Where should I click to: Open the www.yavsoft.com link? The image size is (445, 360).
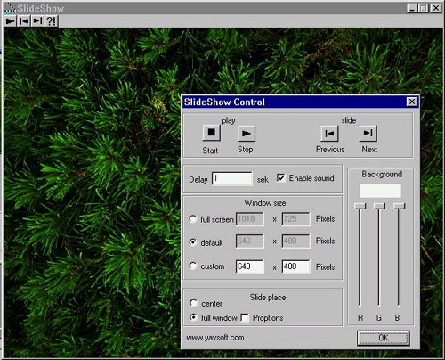(x=215, y=338)
